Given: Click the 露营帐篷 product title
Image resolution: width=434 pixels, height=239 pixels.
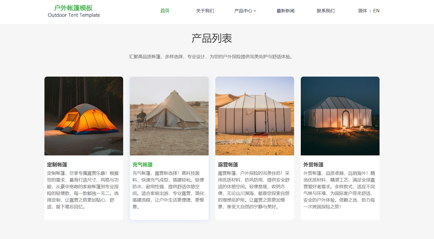Looking at the screenshot, I should click(228, 165).
